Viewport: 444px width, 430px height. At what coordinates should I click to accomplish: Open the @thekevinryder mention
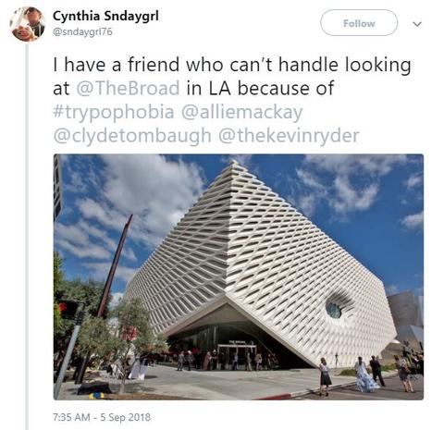pyautogui.click(x=289, y=136)
